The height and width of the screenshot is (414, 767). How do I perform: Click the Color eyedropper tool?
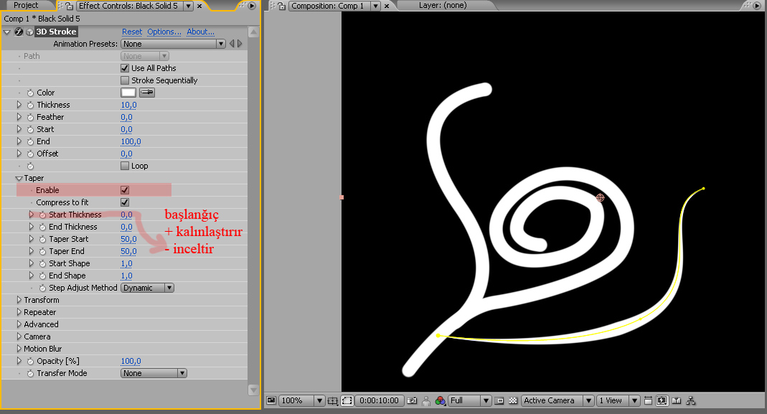coord(146,93)
